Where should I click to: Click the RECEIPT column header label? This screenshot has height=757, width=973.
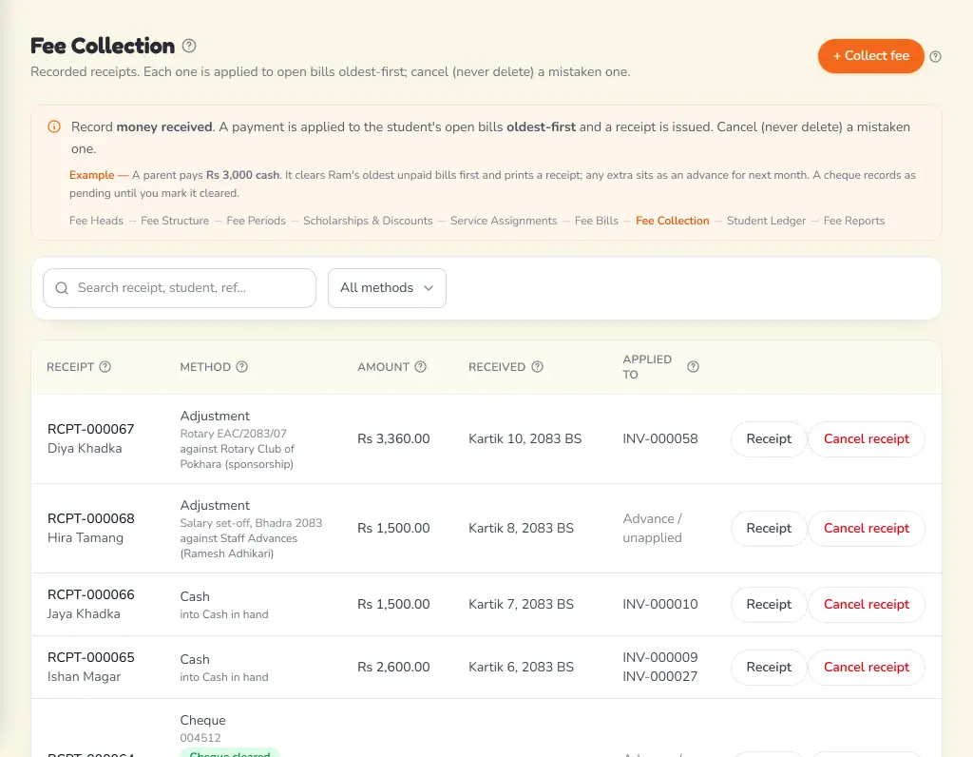tap(70, 367)
